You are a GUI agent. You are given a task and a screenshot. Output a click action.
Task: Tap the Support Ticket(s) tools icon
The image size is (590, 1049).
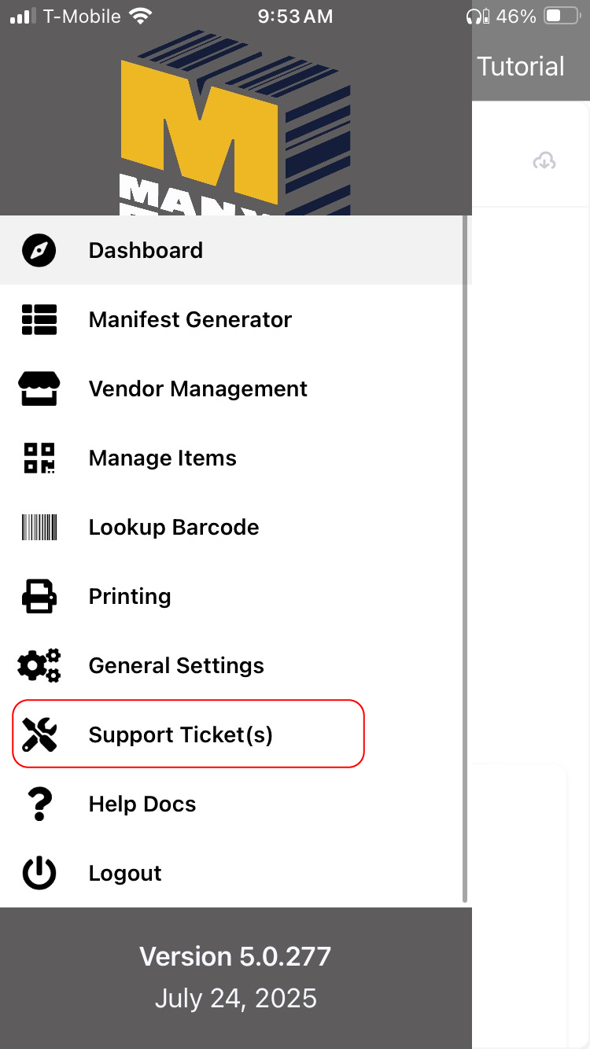[x=39, y=735]
